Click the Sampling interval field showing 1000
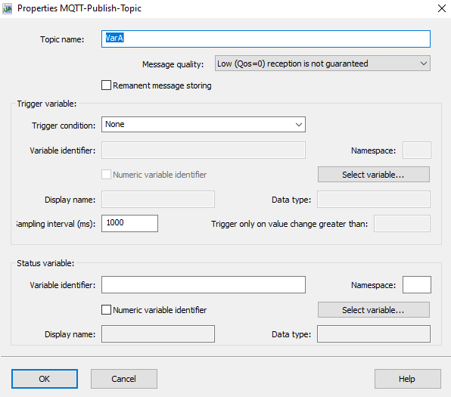Screen dimensions: 451x397 (x=129, y=223)
